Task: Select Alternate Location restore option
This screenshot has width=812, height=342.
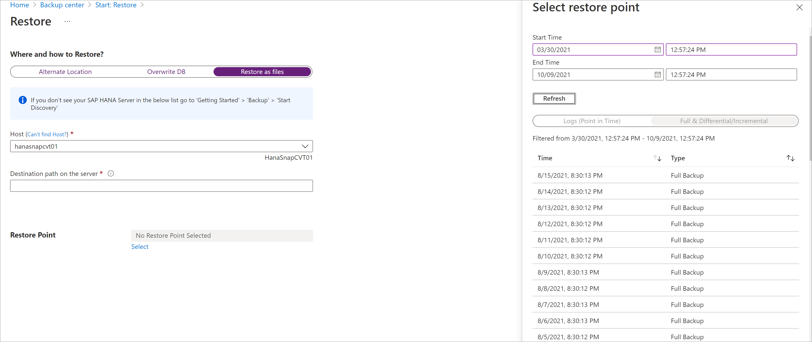Action: click(65, 71)
